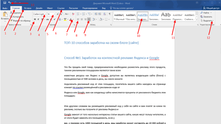Apply strikethrough (abc) to text
The height and width of the screenshot is (124, 221).
[48, 19]
